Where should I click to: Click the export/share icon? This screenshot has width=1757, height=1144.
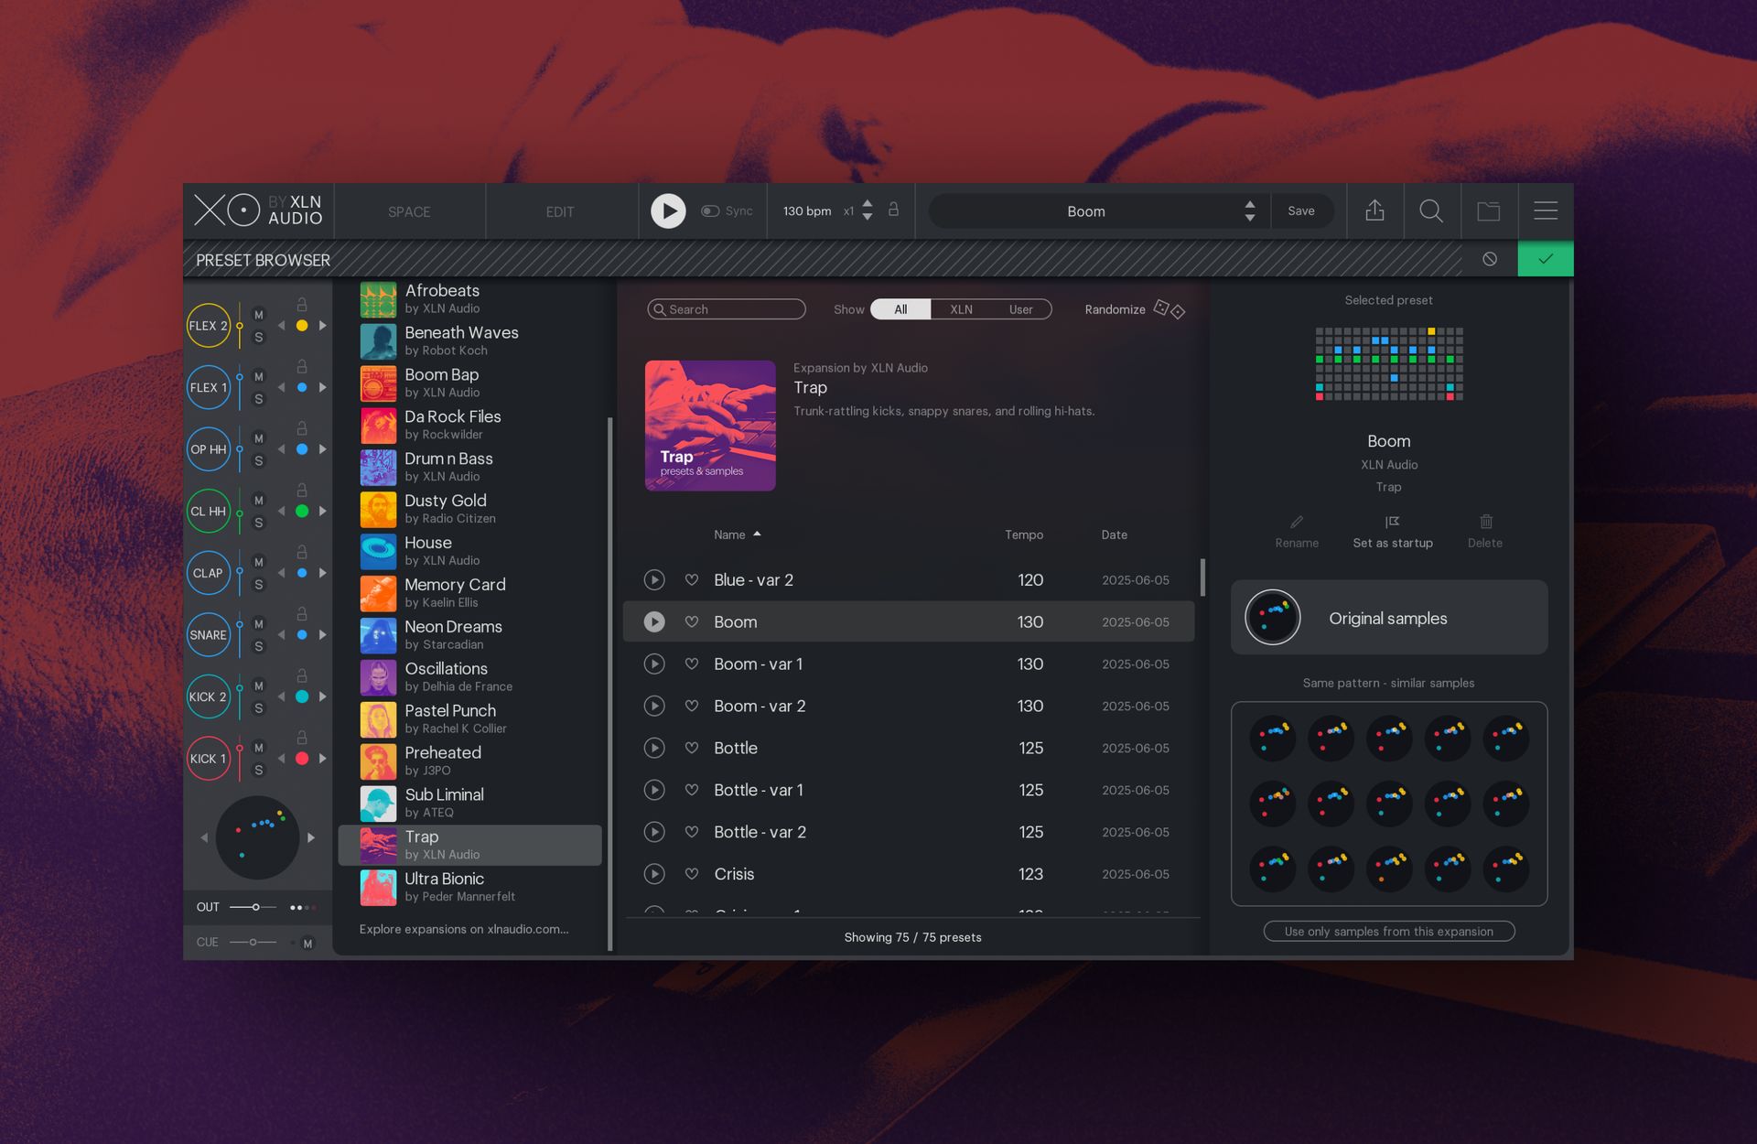click(x=1374, y=211)
